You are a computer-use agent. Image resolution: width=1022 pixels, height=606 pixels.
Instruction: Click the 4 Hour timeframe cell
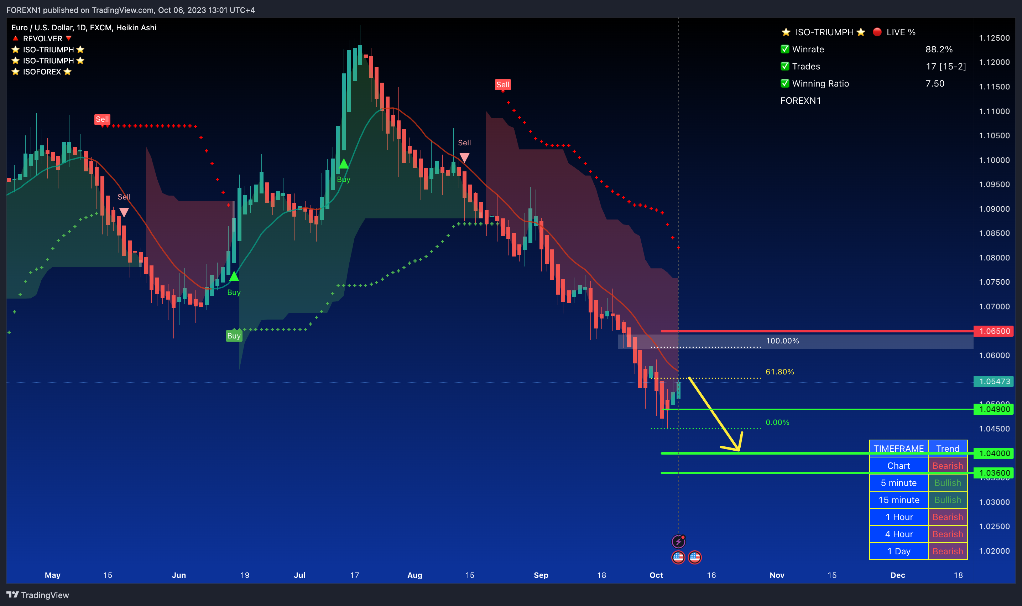pos(899,534)
